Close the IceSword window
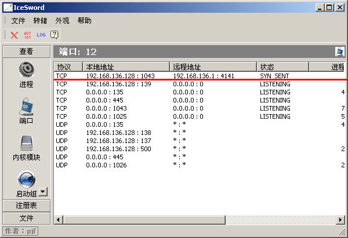 [x=340, y=8]
